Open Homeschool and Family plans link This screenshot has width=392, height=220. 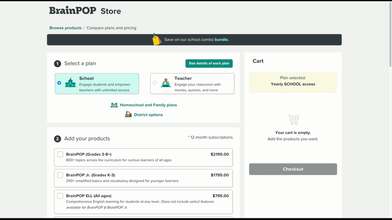(148, 105)
